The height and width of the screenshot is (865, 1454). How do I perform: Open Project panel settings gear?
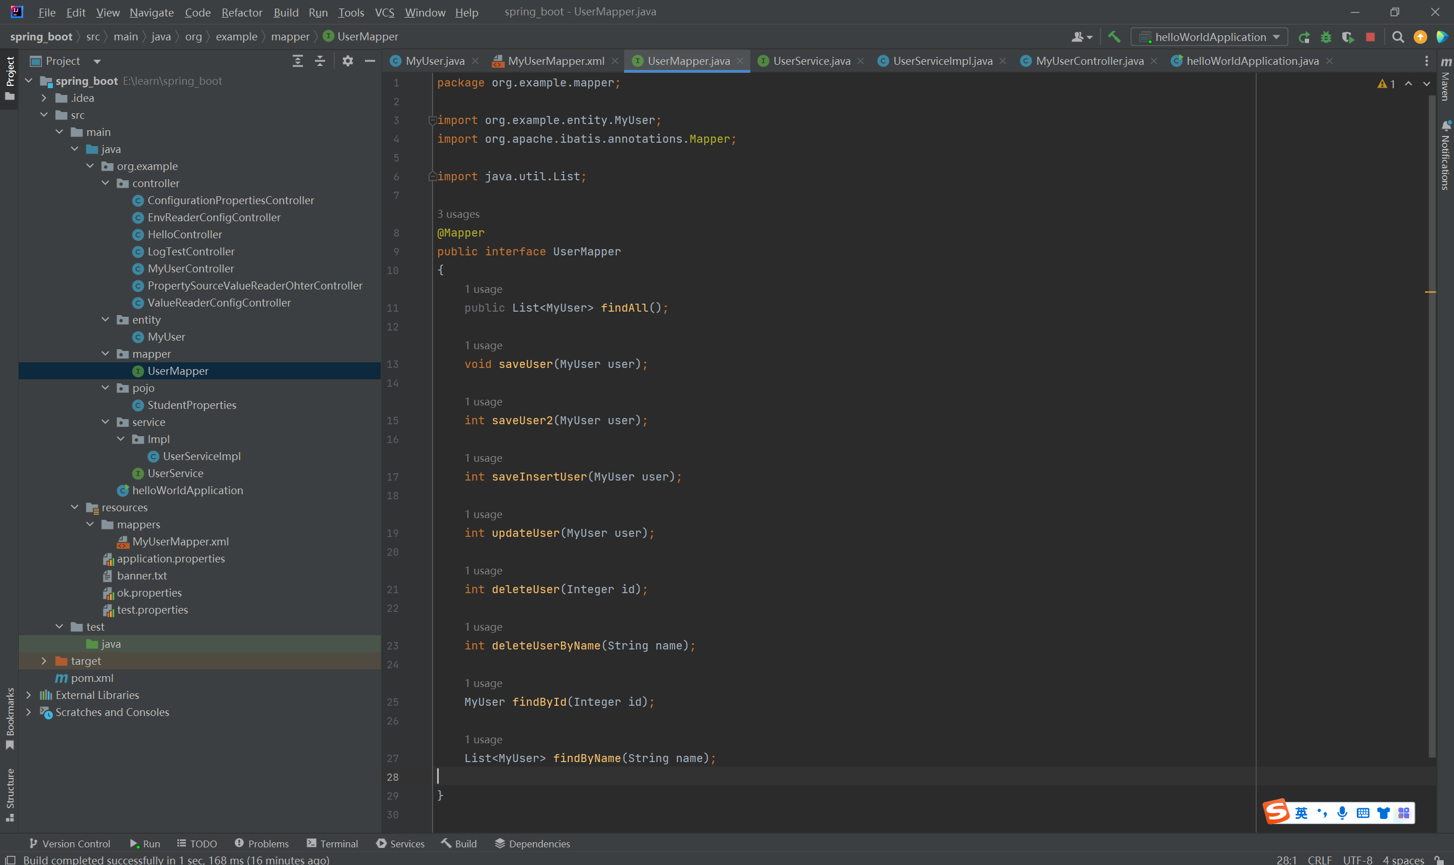(348, 61)
